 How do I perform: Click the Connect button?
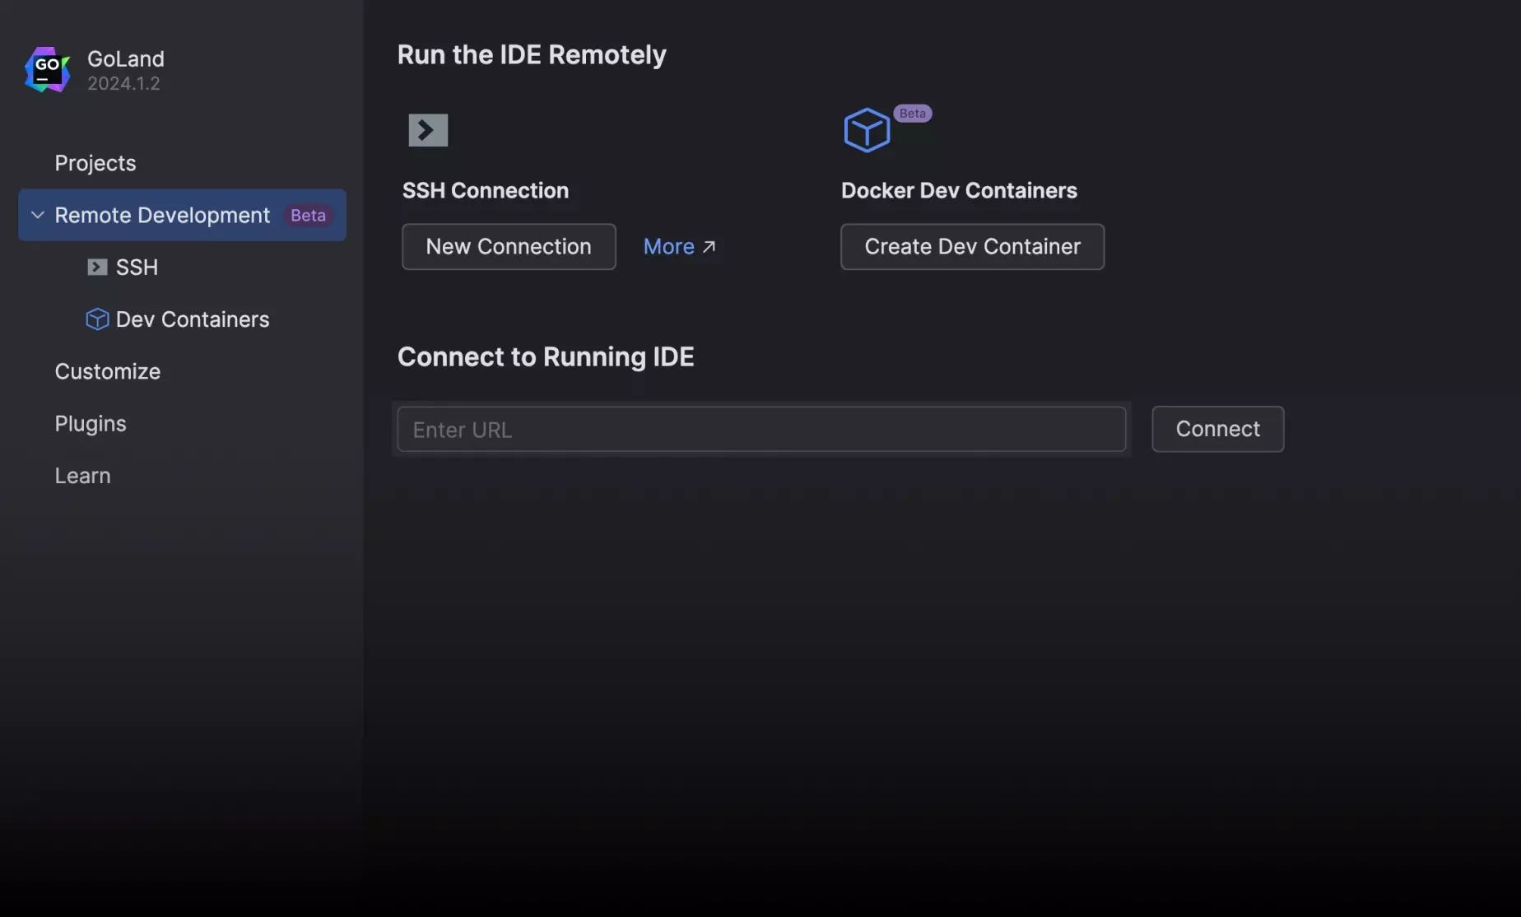pyautogui.click(x=1217, y=429)
